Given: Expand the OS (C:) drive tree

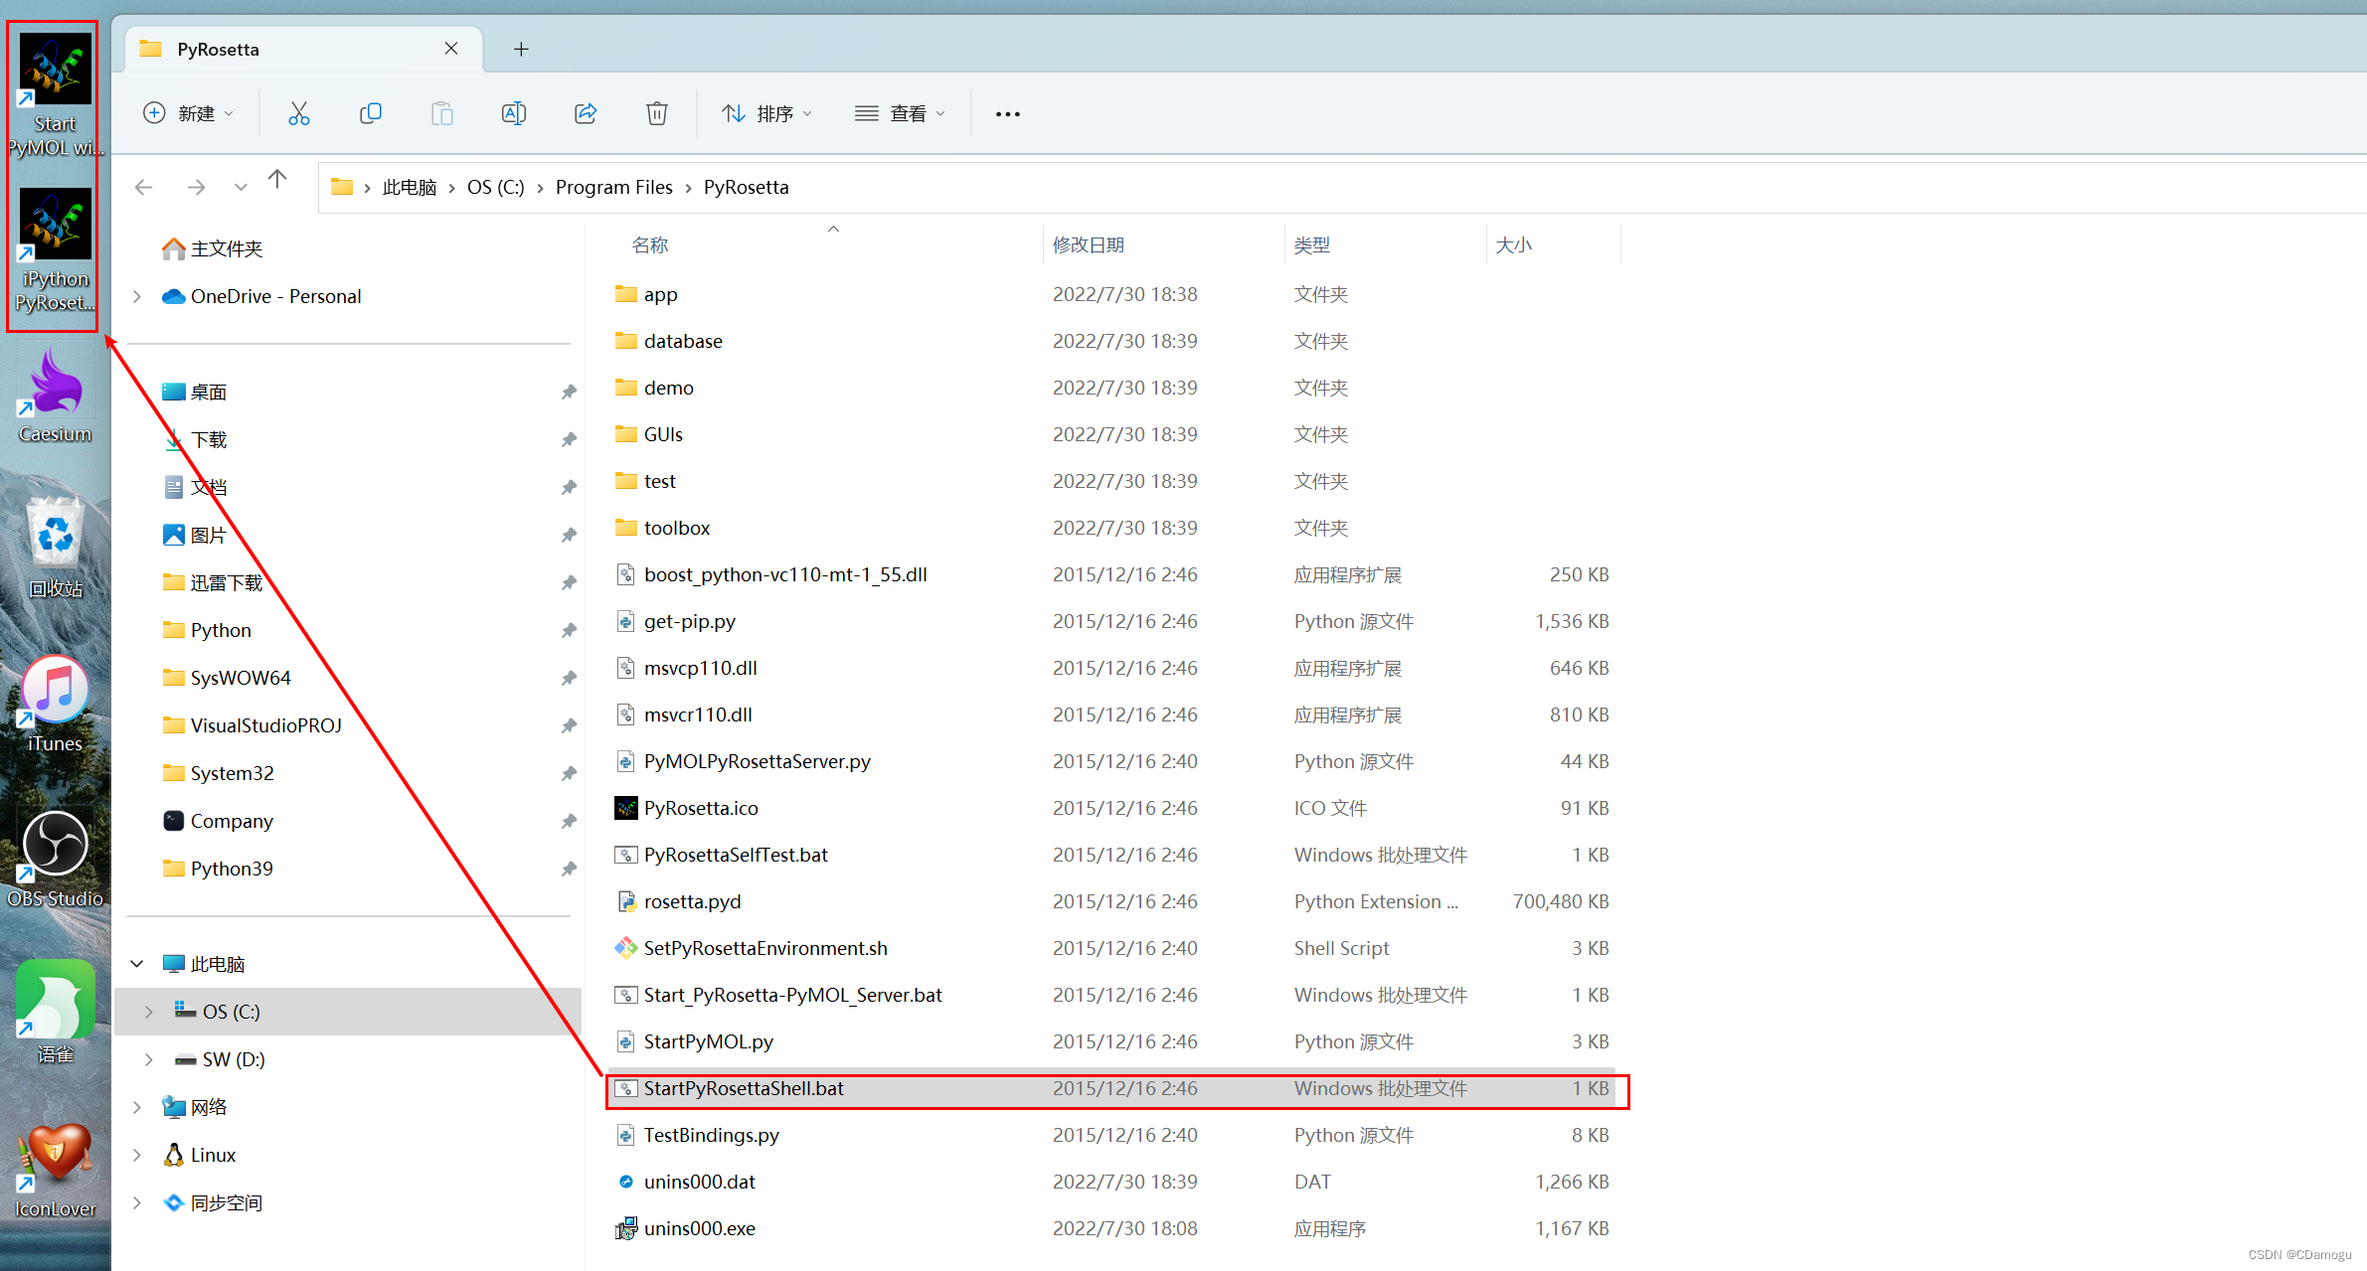Looking at the screenshot, I should [149, 1012].
